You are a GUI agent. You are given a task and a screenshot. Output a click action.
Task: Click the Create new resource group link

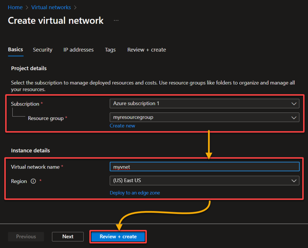point(122,126)
